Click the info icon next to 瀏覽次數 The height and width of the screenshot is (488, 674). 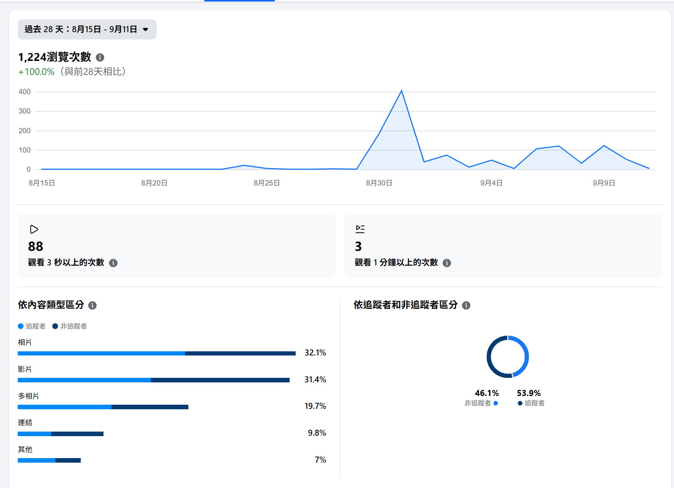[x=100, y=57]
